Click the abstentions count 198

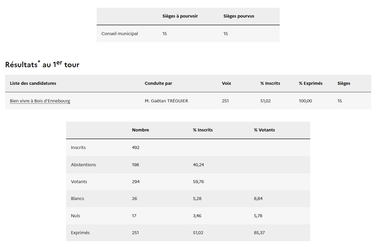pos(135,165)
